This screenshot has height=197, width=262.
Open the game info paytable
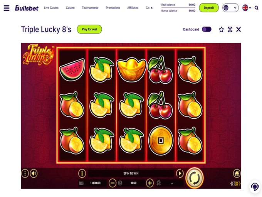pyautogui.click(x=82, y=173)
